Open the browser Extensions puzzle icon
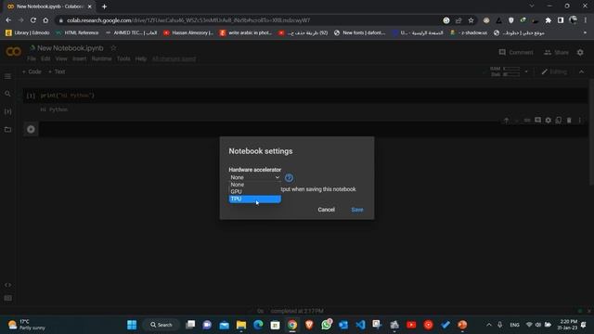The height and width of the screenshot is (334, 594). [549, 20]
